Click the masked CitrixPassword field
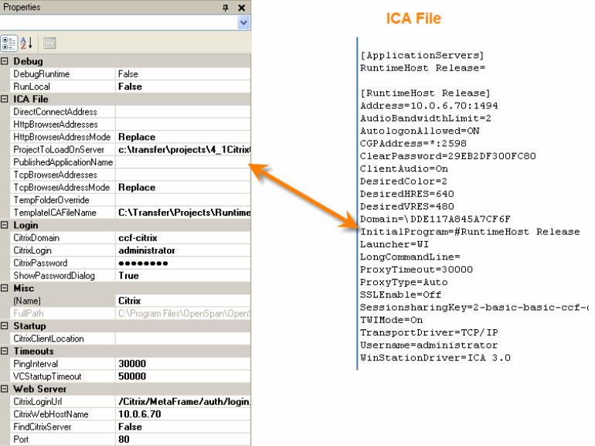This screenshot has height=446, width=595. coord(183,263)
